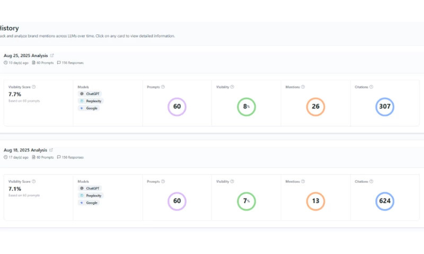
Task: Click Citations help icon in Aug 25 card
Action: (372, 87)
